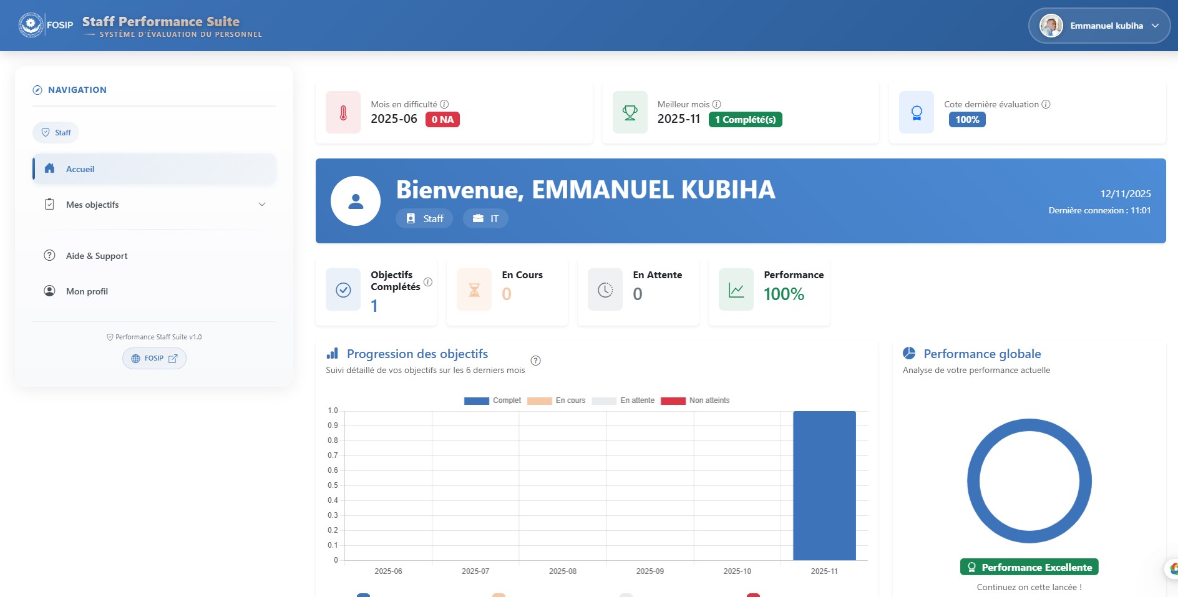Click the question mark icon beside Aide & Support
The height and width of the screenshot is (597, 1178).
click(49, 255)
